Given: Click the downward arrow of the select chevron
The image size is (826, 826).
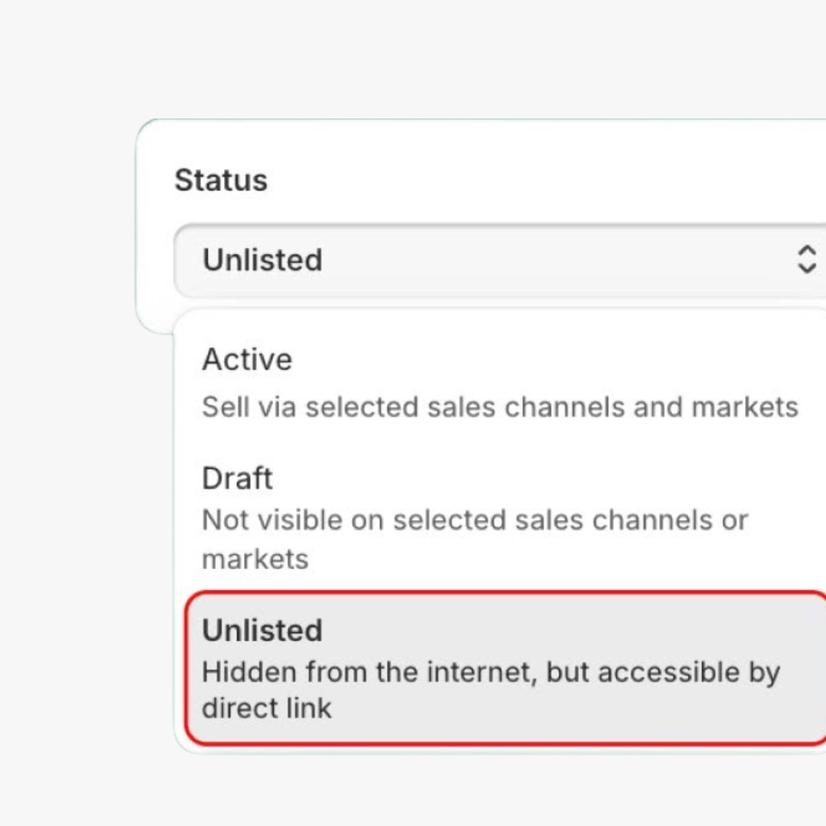Looking at the screenshot, I should point(806,269).
